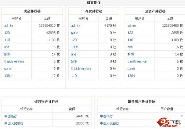Open user 1384 in 现金排行榜 table
This screenshot has width=185, height=129.
pyautogui.click(x=8, y=76)
